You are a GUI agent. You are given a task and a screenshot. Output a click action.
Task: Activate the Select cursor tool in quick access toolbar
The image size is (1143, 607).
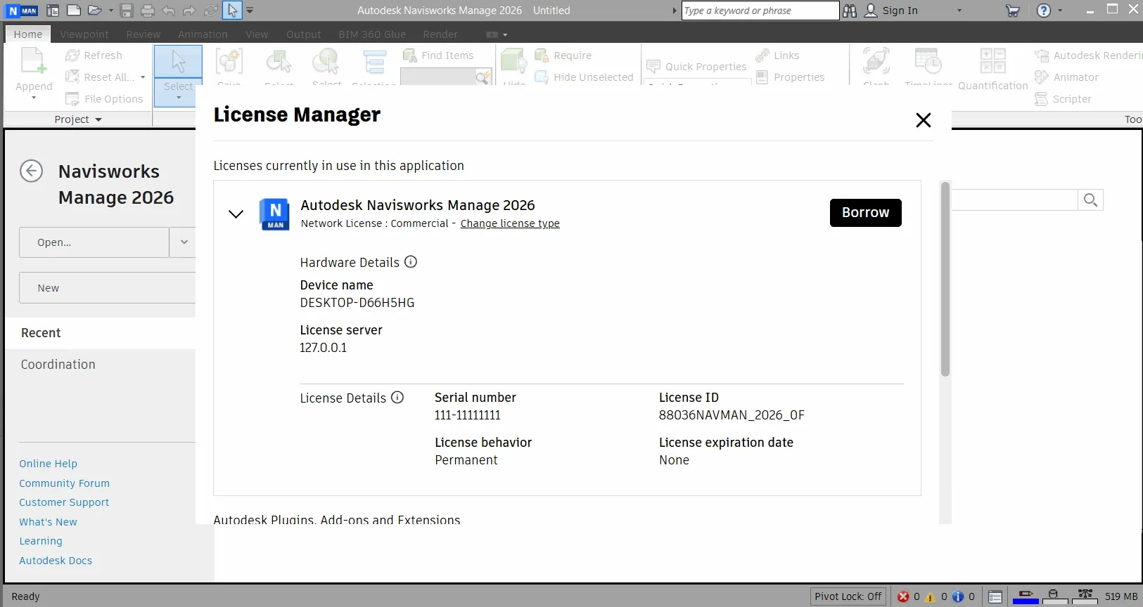pos(232,11)
